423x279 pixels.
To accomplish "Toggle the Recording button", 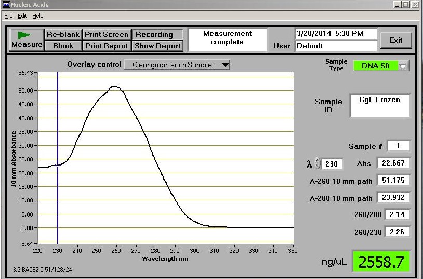I will (x=157, y=34).
